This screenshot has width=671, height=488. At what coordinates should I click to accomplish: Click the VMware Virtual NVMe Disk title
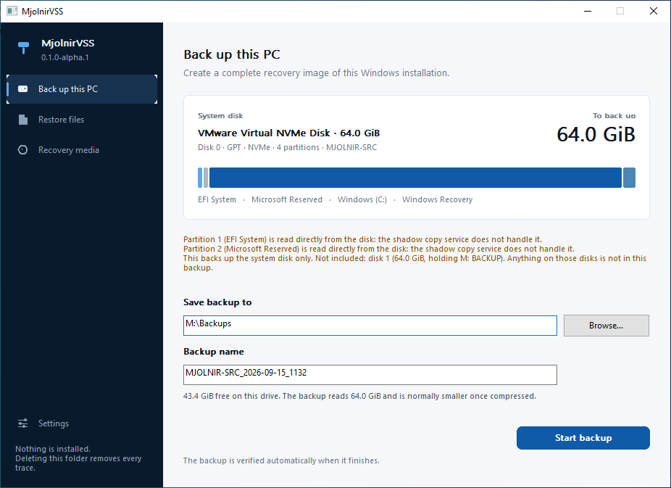(289, 133)
